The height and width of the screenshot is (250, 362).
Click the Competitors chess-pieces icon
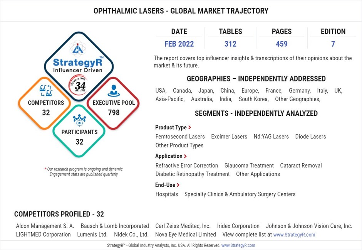[46, 90]
